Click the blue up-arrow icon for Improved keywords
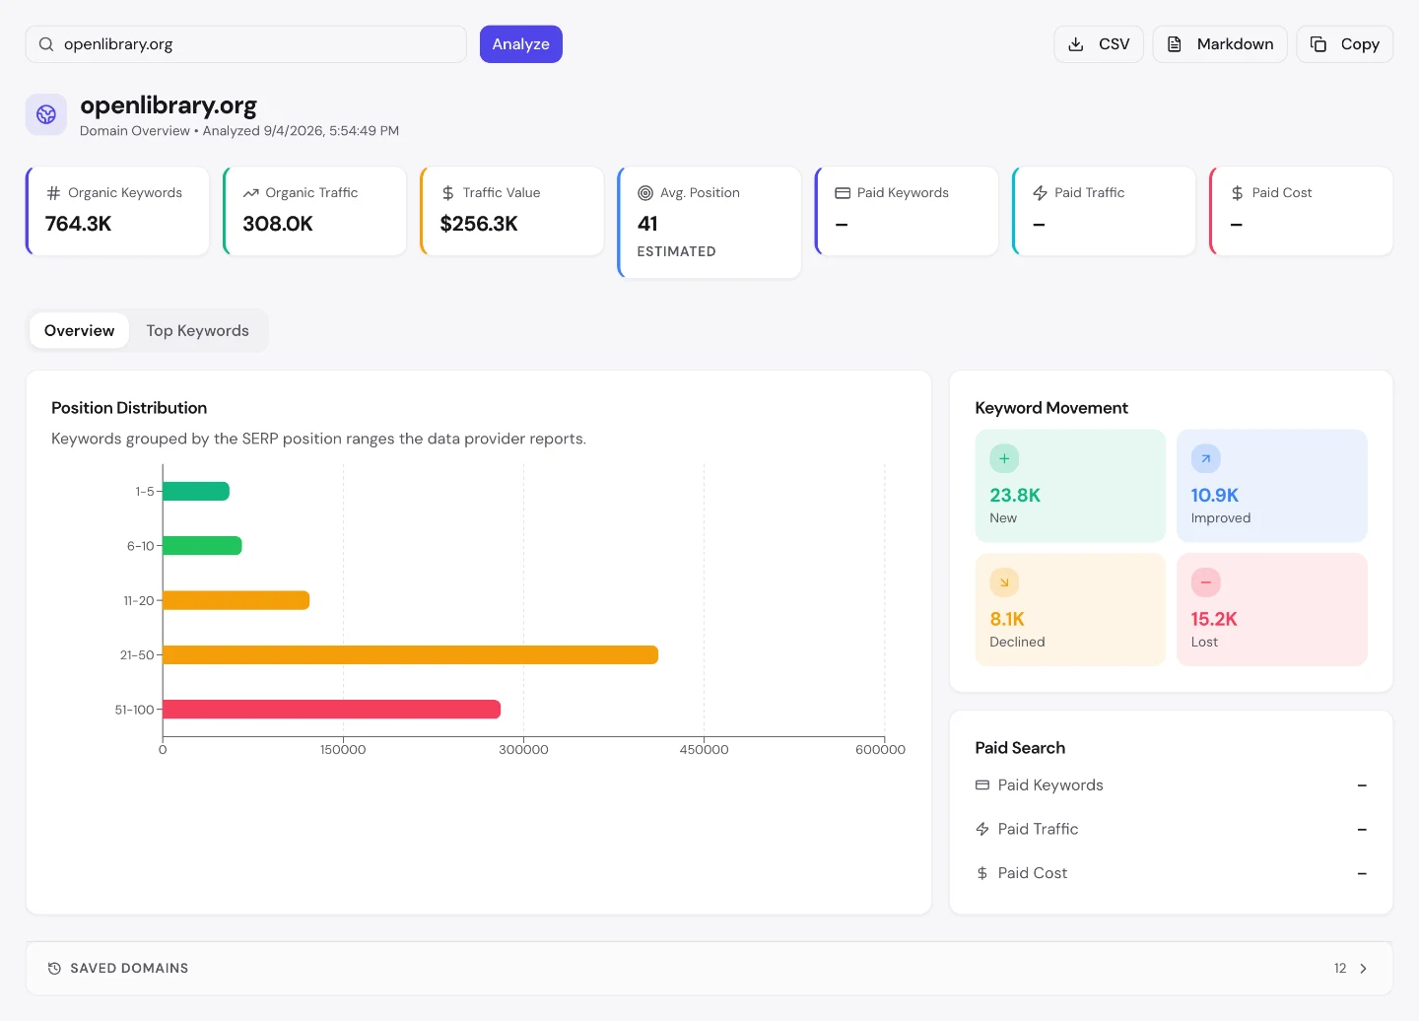The image size is (1419, 1022). pos(1205,458)
